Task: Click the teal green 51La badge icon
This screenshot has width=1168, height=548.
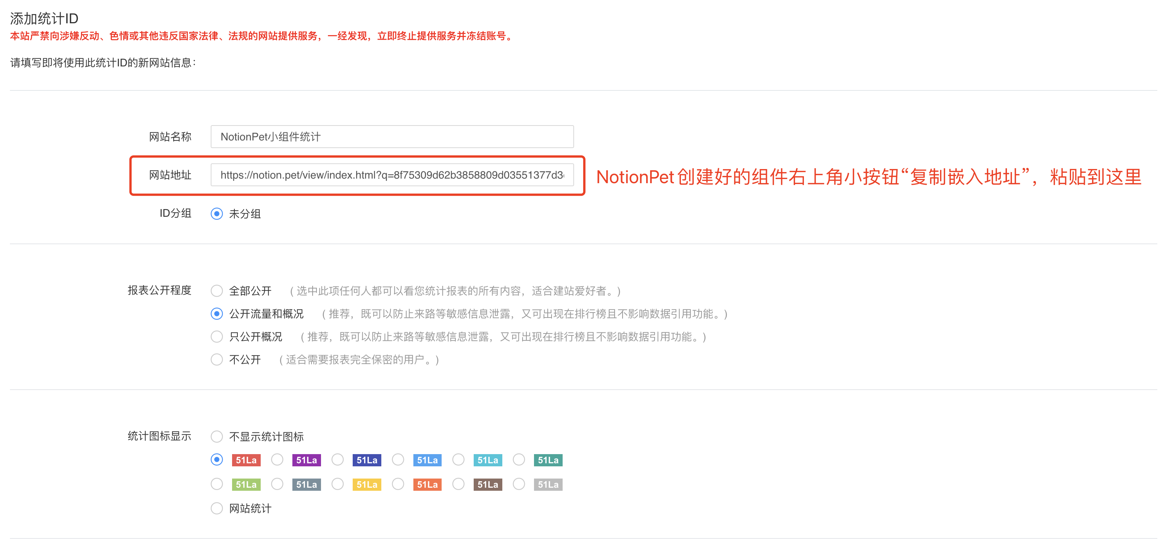Action: click(x=548, y=460)
